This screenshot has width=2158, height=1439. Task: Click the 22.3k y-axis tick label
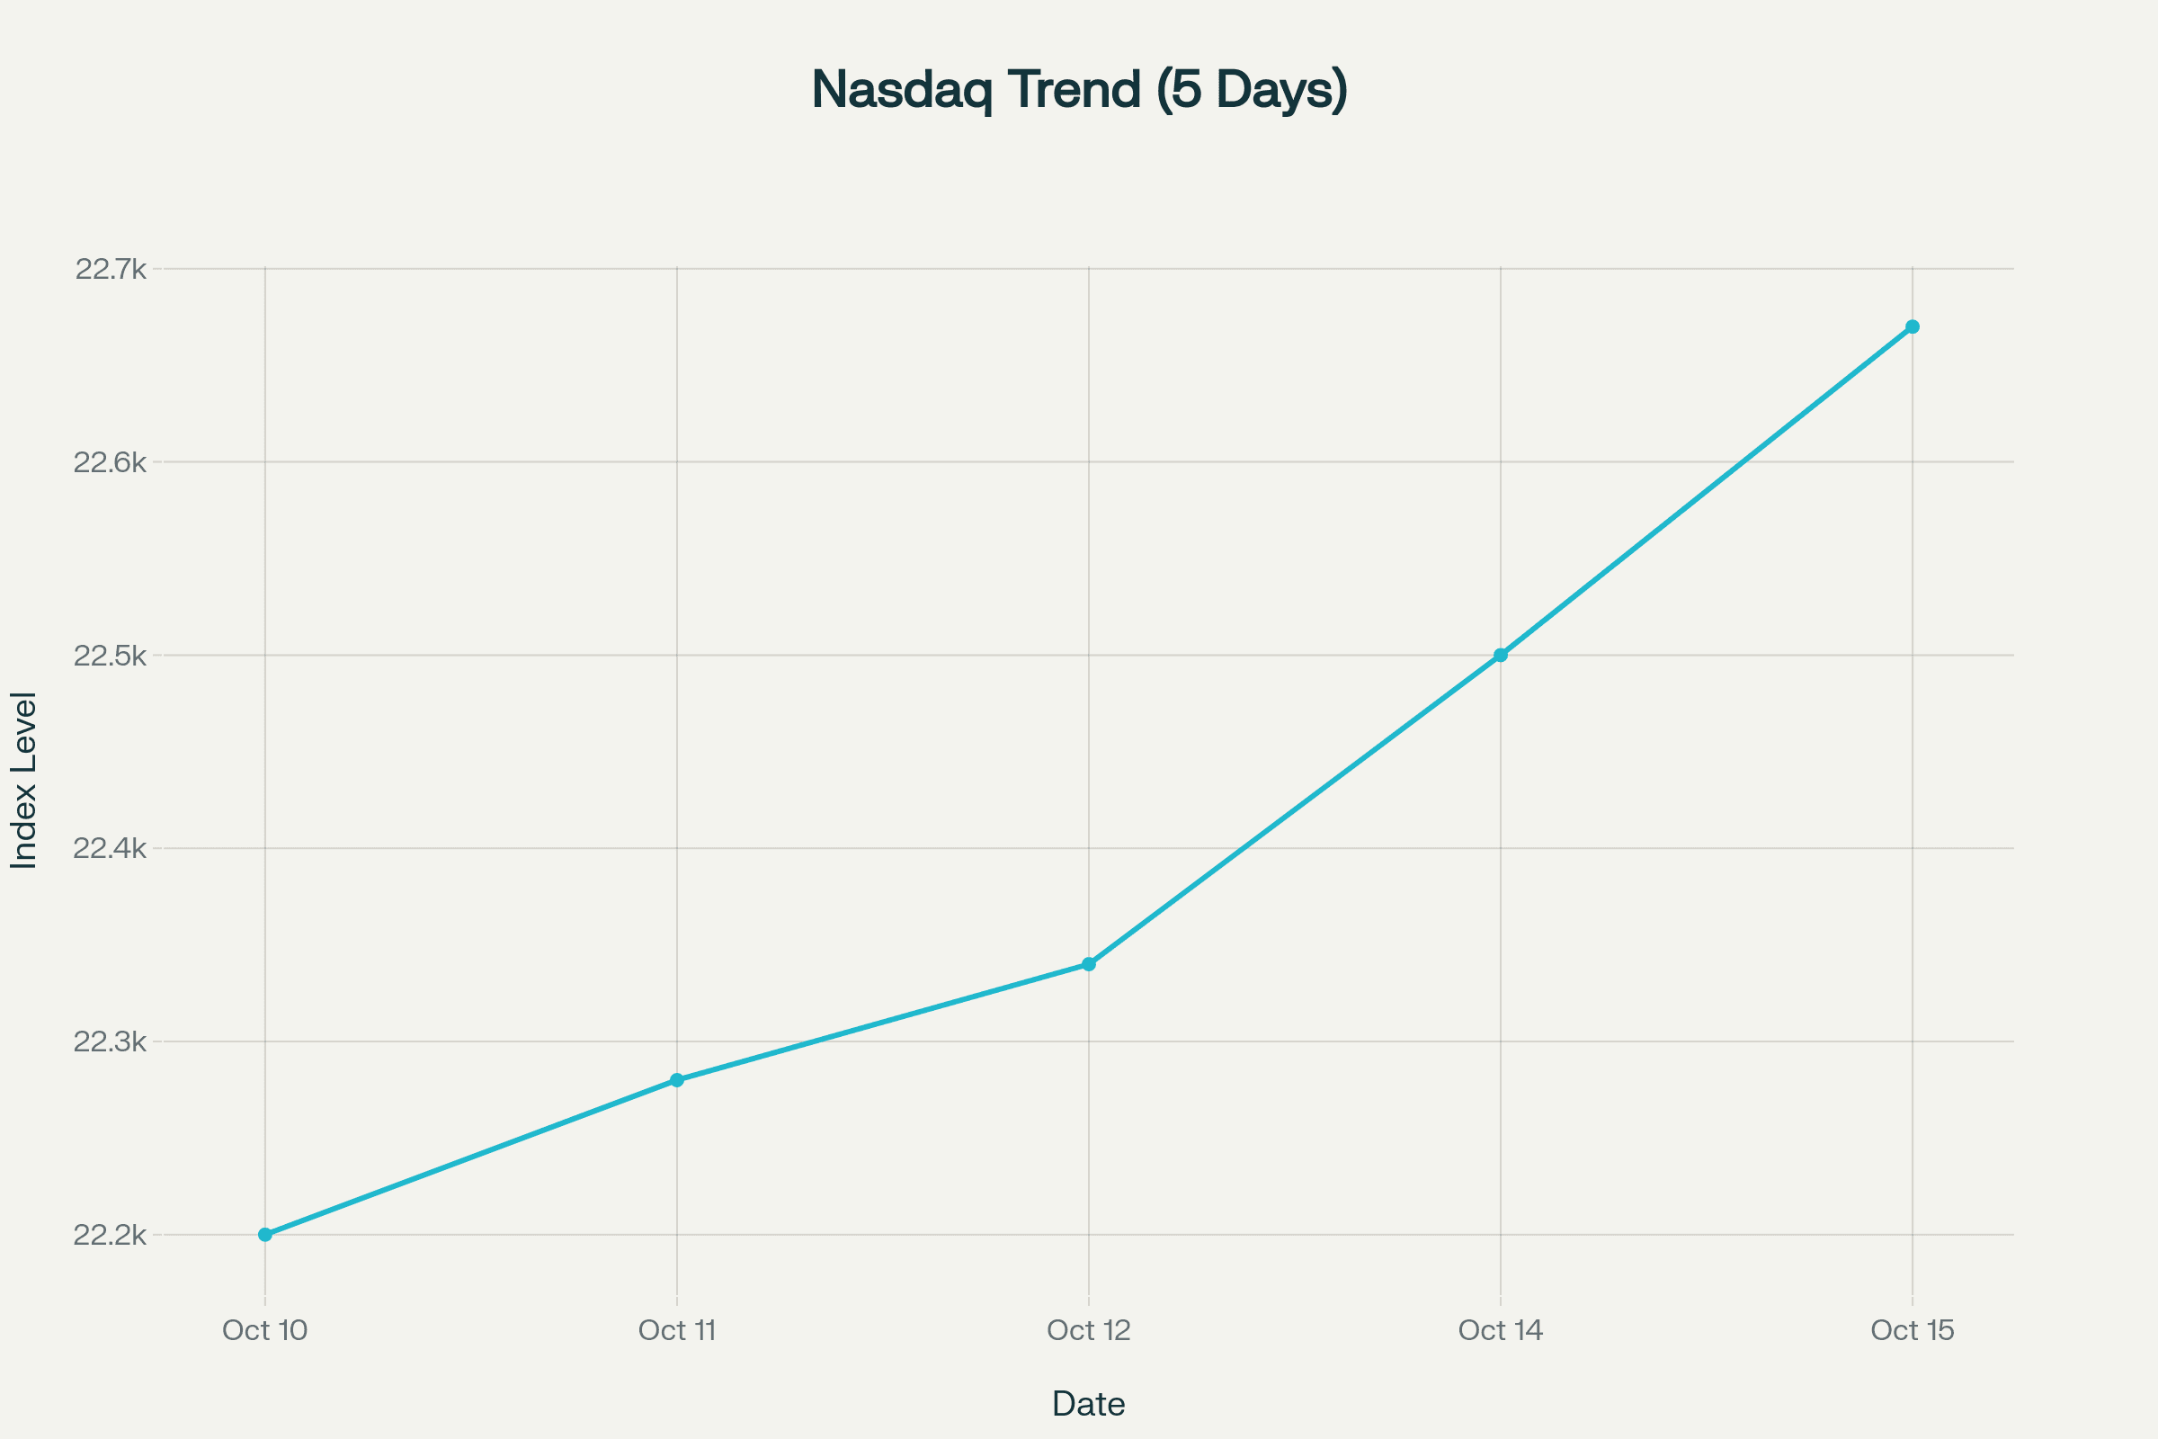pyautogui.click(x=110, y=1041)
